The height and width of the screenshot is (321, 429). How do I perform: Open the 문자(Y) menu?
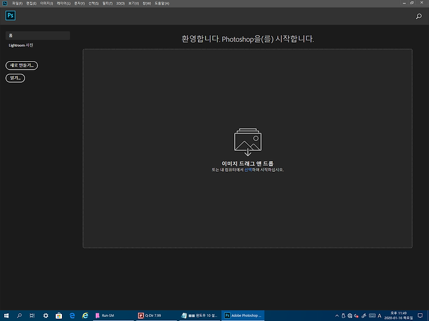(79, 4)
